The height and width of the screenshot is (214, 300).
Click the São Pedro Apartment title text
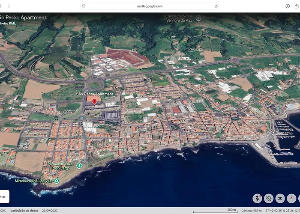(24, 18)
